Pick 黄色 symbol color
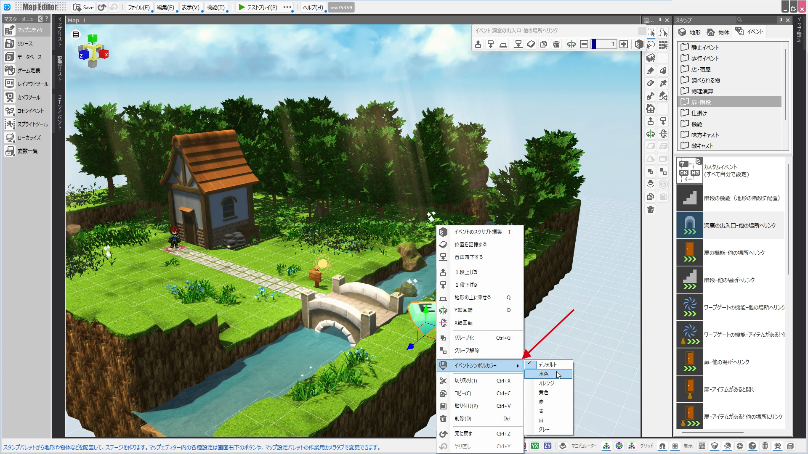This screenshot has width=808, height=454. click(x=548, y=392)
